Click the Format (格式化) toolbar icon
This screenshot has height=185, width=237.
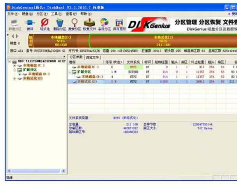(x=45, y=25)
